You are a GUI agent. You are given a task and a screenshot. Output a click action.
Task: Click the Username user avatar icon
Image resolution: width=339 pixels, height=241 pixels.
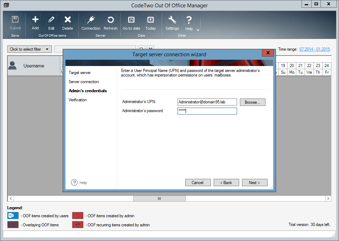coord(12,66)
